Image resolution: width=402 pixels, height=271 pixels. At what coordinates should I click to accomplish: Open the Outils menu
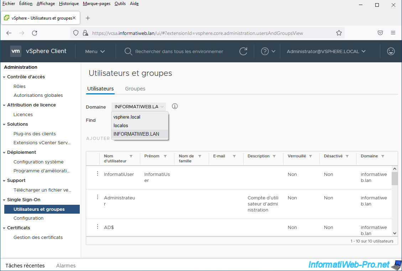pyautogui.click(x=120, y=4)
